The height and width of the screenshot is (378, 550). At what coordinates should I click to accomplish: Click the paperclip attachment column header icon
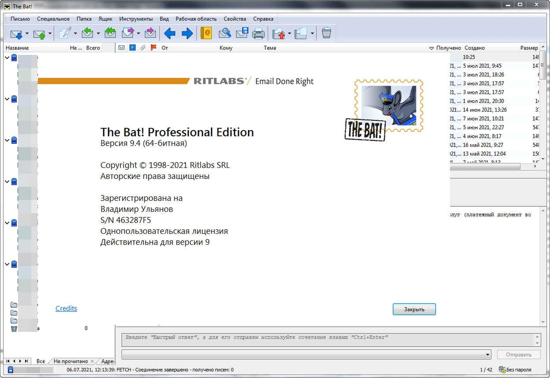point(143,48)
